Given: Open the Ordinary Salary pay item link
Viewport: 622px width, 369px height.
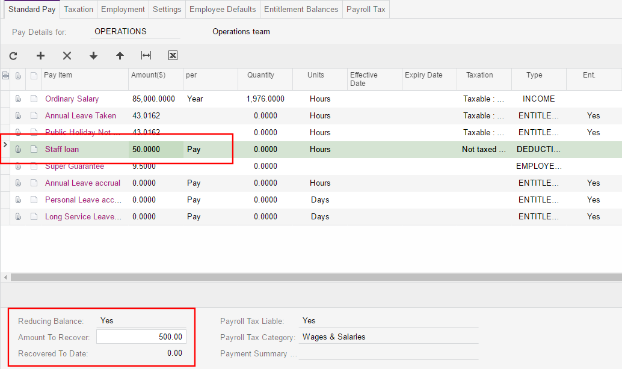Looking at the screenshot, I should pos(72,99).
